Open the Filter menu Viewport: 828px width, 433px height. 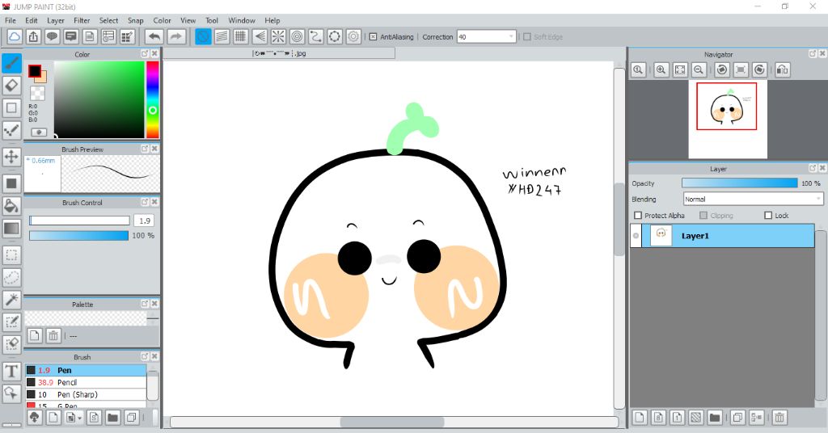point(82,20)
